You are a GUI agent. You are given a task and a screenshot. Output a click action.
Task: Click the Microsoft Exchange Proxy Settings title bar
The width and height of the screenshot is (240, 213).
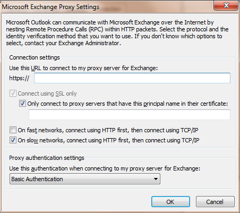[x=106, y=6]
